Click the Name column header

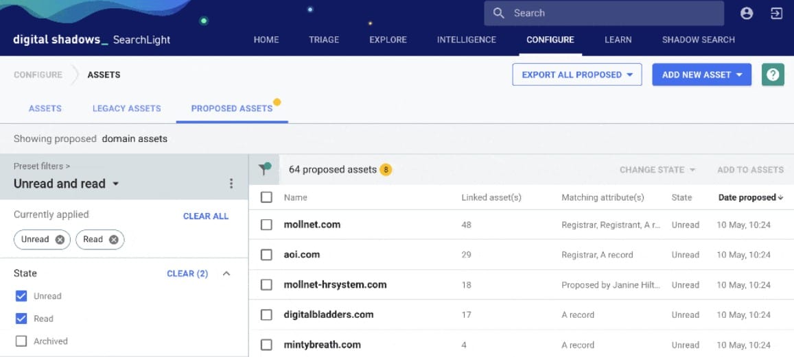coord(295,197)
